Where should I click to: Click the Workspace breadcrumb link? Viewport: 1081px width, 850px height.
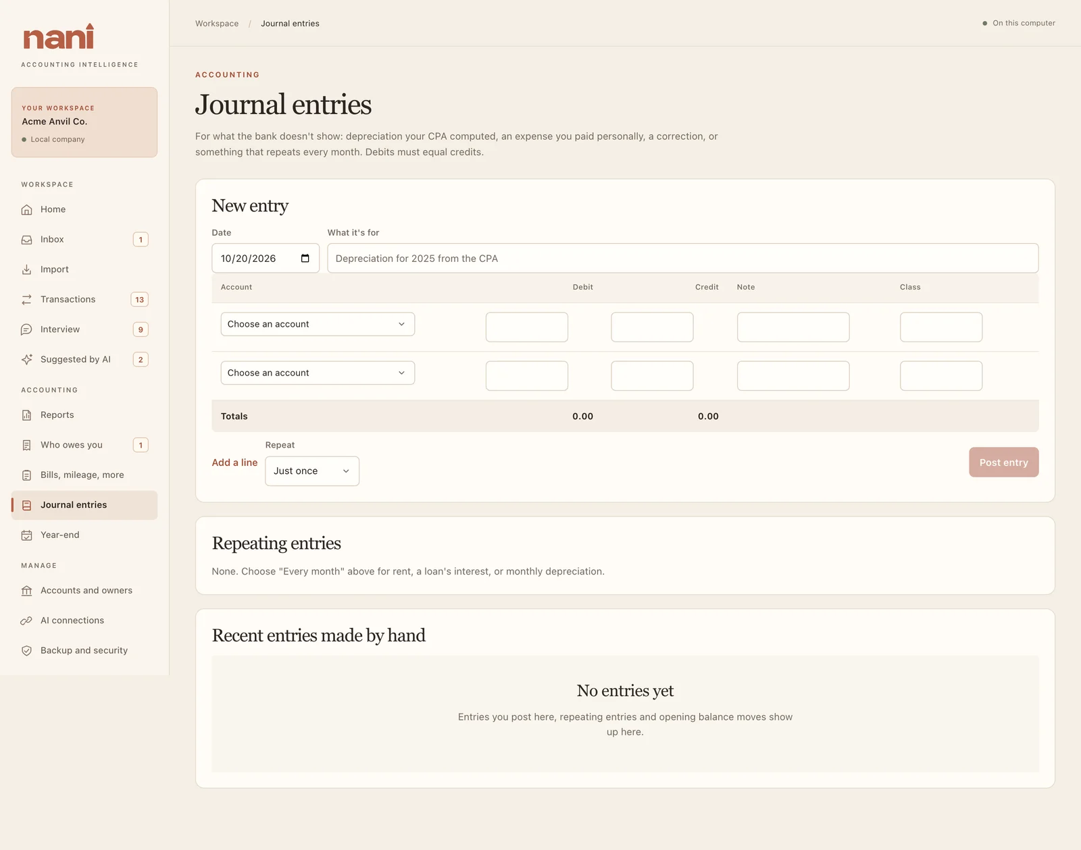tap(217, 24)
